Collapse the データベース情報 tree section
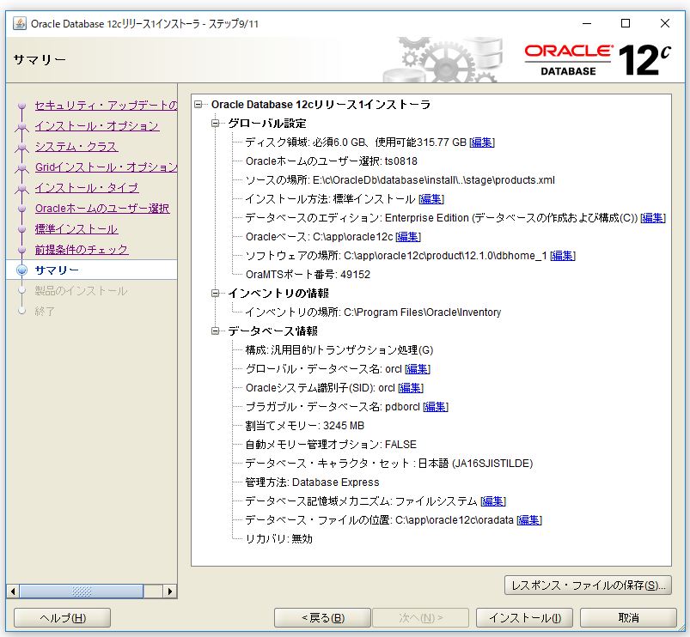690x637 pixels. 215,331
